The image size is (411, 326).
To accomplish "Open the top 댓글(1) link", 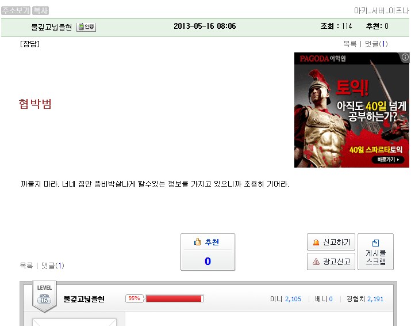I will [x=376, y=44].
